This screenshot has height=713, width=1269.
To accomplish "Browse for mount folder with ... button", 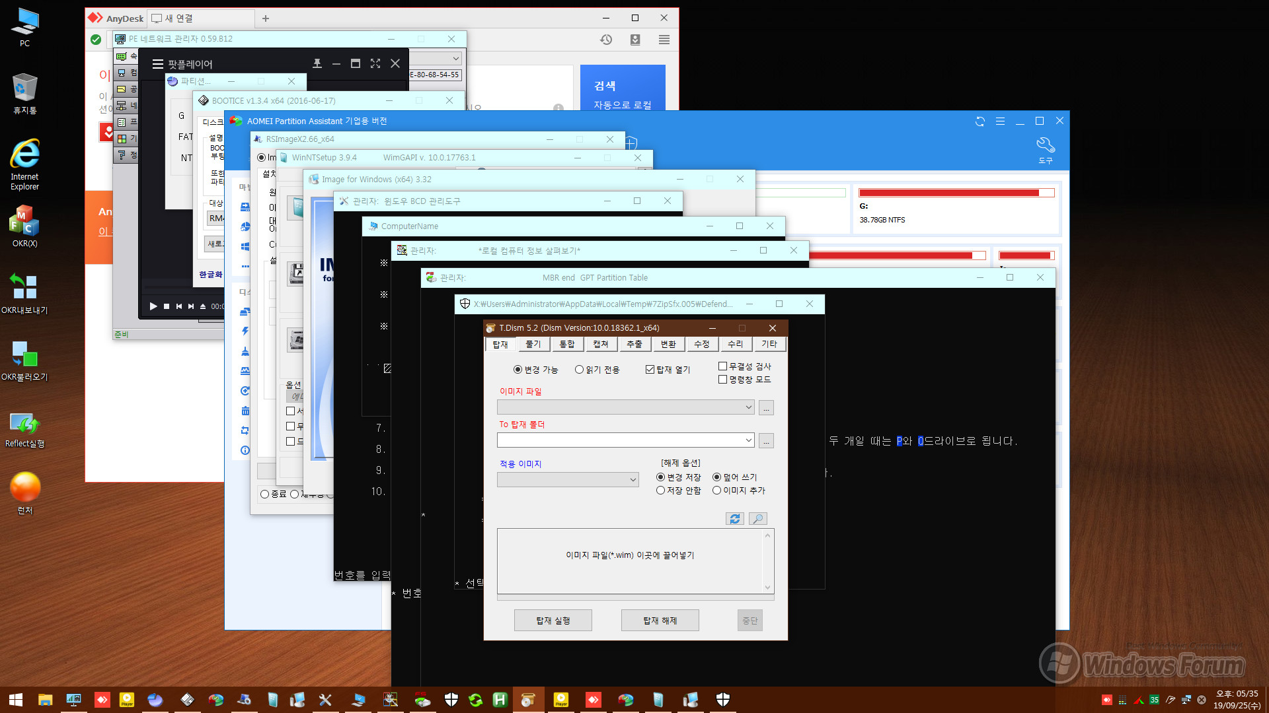I will pos(766,440).
